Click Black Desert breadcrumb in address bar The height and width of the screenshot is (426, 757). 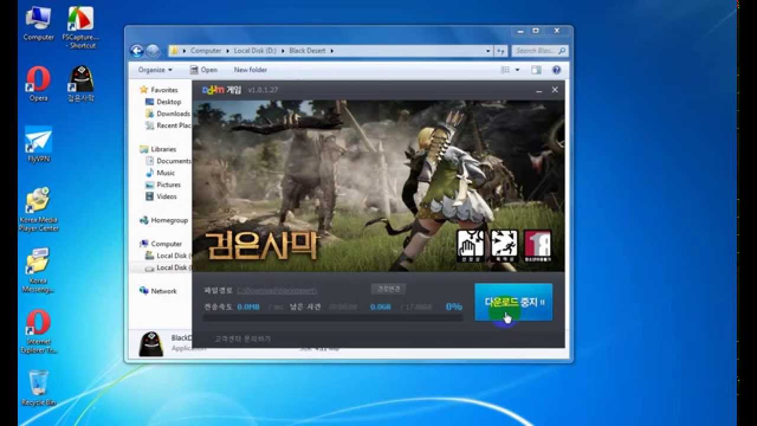308,51
